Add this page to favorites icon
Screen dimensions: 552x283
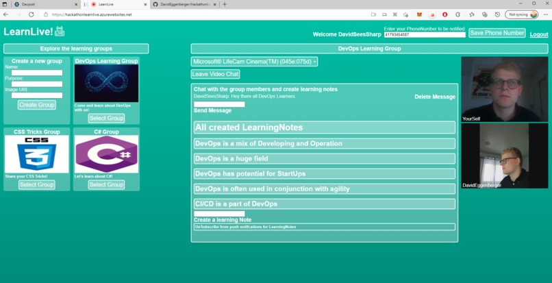[x=406, y=14]
